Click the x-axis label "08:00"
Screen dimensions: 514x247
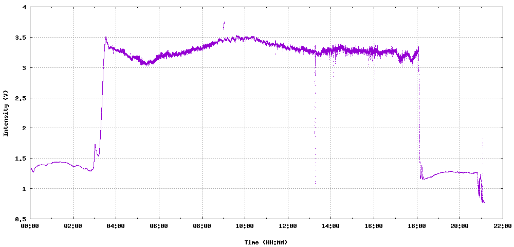pyautogui.click(x=202, y=226)
